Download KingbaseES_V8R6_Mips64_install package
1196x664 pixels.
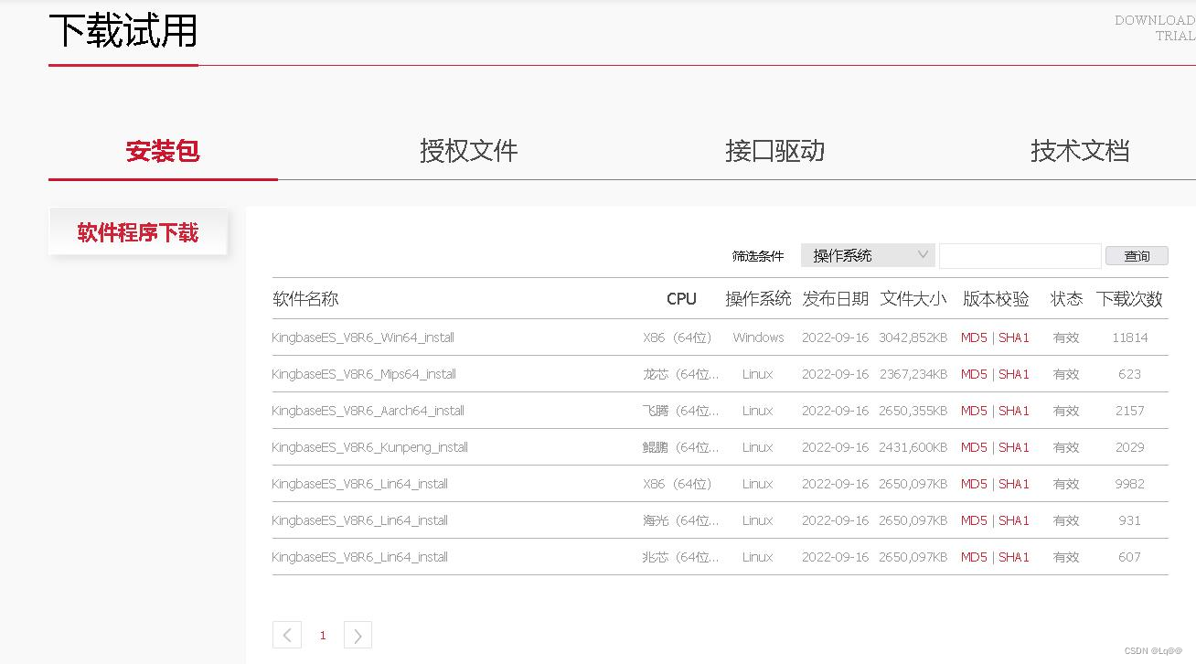[364, 374]
